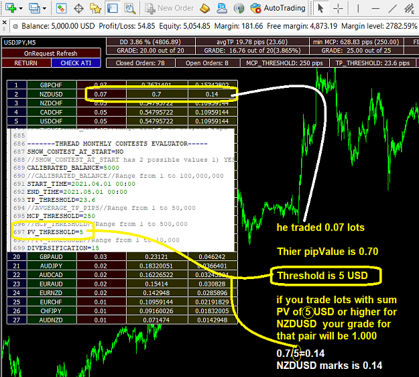
Task: Click the Closed Orders: 78 label
Action: click(x=140, y=63)
